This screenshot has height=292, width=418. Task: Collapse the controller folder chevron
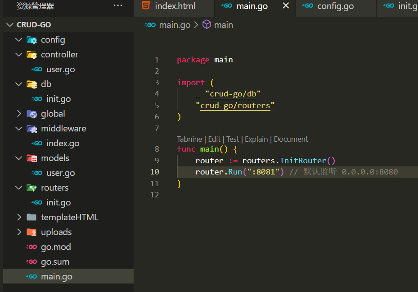coord(18,55)
